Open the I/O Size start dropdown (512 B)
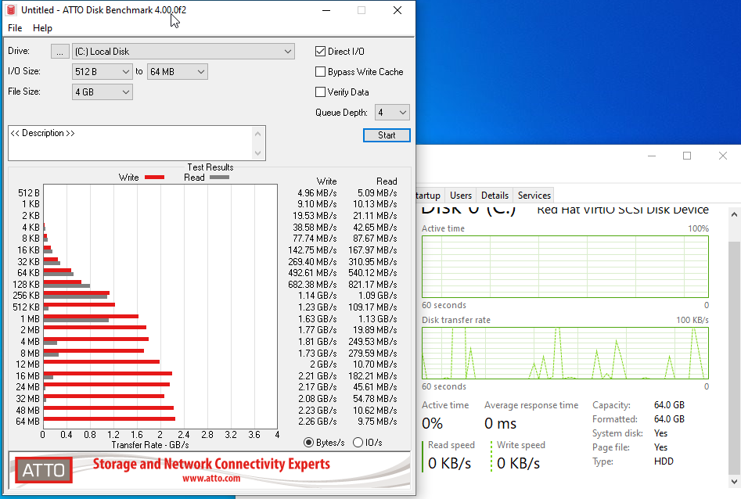This screenshot has height=499, width=741. pos(102,72)
